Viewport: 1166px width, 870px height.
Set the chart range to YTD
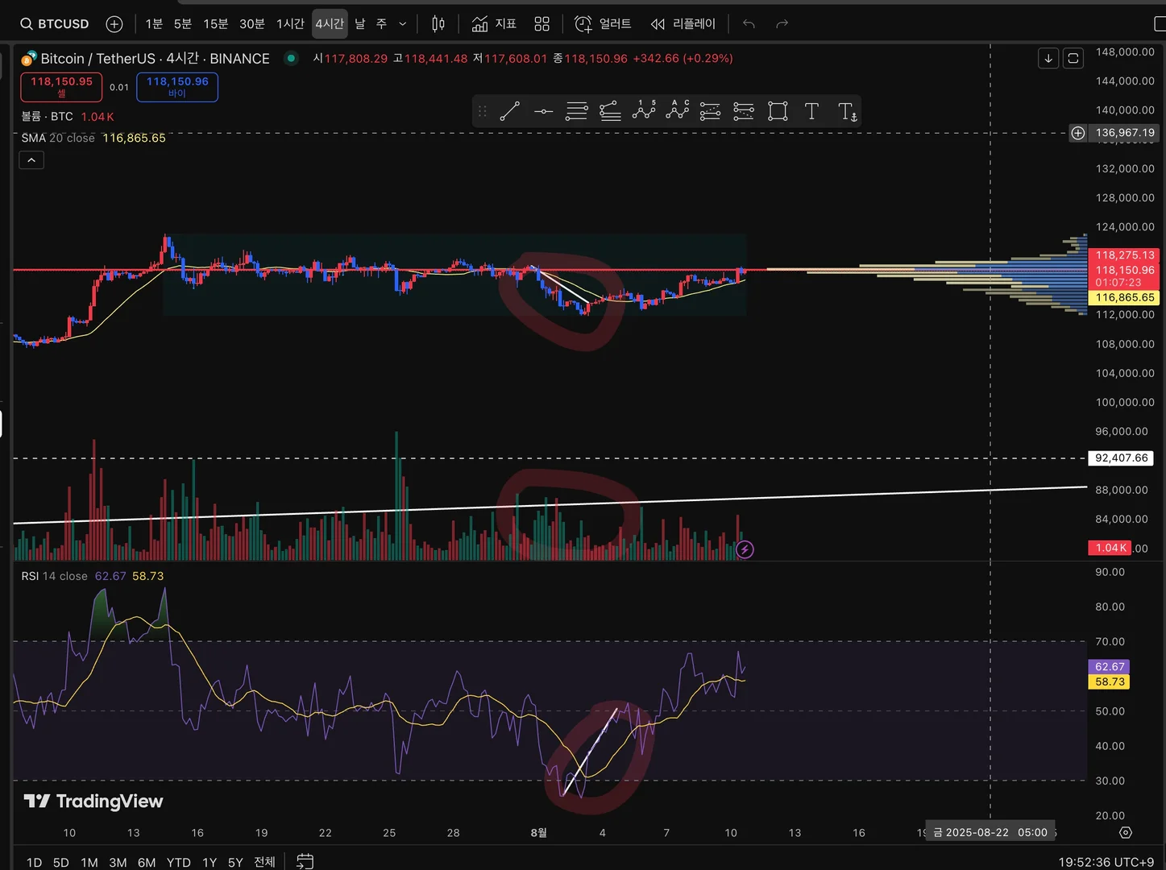179,862
